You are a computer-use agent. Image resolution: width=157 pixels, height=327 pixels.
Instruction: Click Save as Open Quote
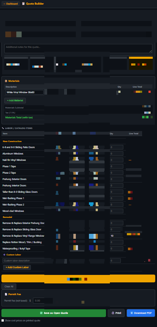(x=54, y=313)
